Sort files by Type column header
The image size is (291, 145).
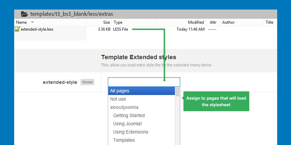[x=118, y=22]
